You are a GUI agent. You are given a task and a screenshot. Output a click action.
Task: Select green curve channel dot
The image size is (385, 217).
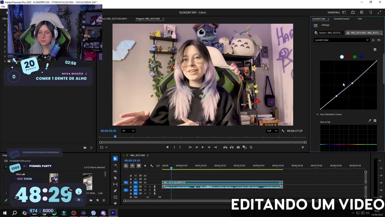point(355,57)
